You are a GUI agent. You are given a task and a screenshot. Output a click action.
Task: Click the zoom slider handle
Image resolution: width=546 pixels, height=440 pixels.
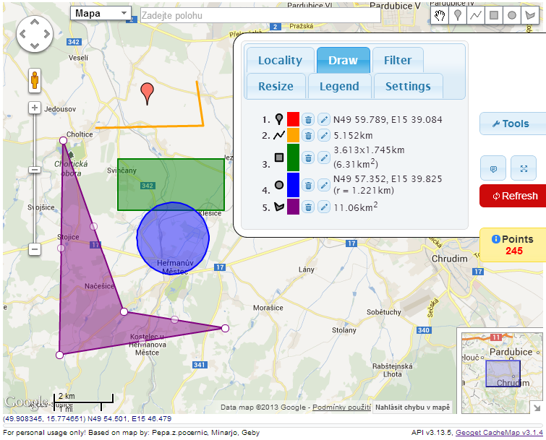(x=35, y=170)
